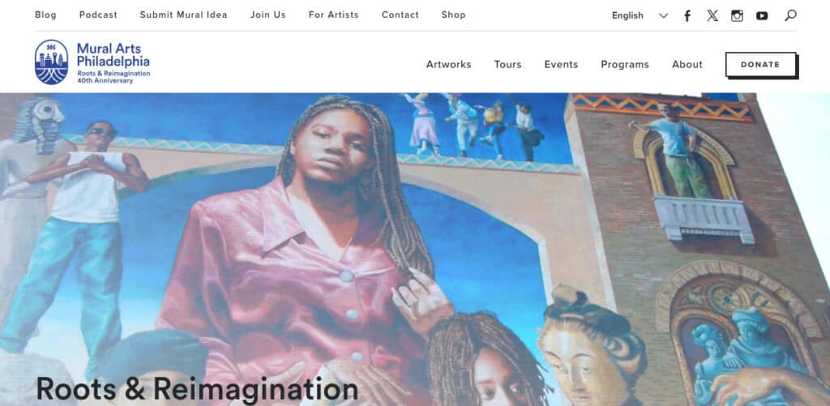Select the English language selector
The image size is (830, 406).
point(627,15)
